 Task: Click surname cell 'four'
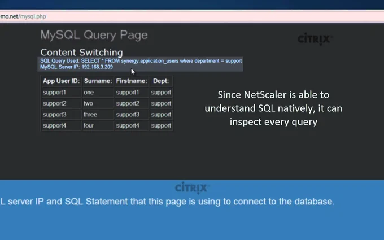point(98,125)
